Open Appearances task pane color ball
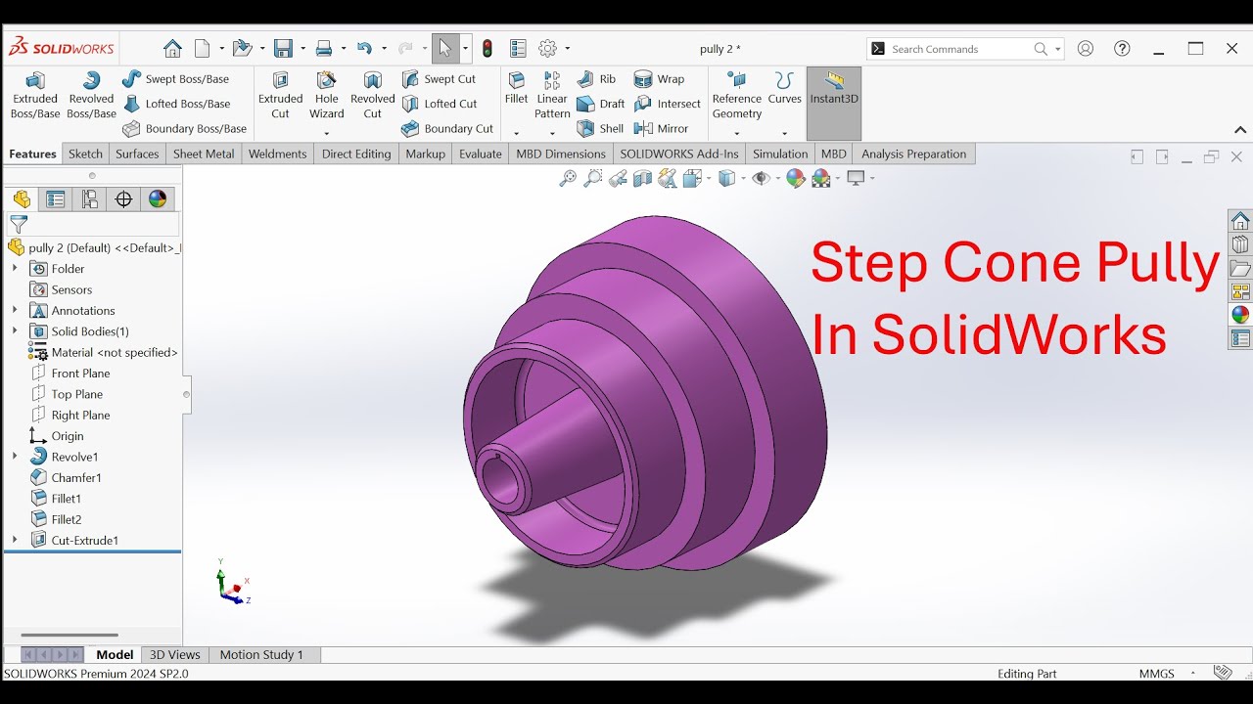The image size is (1253, 704). pos(1240,315)
